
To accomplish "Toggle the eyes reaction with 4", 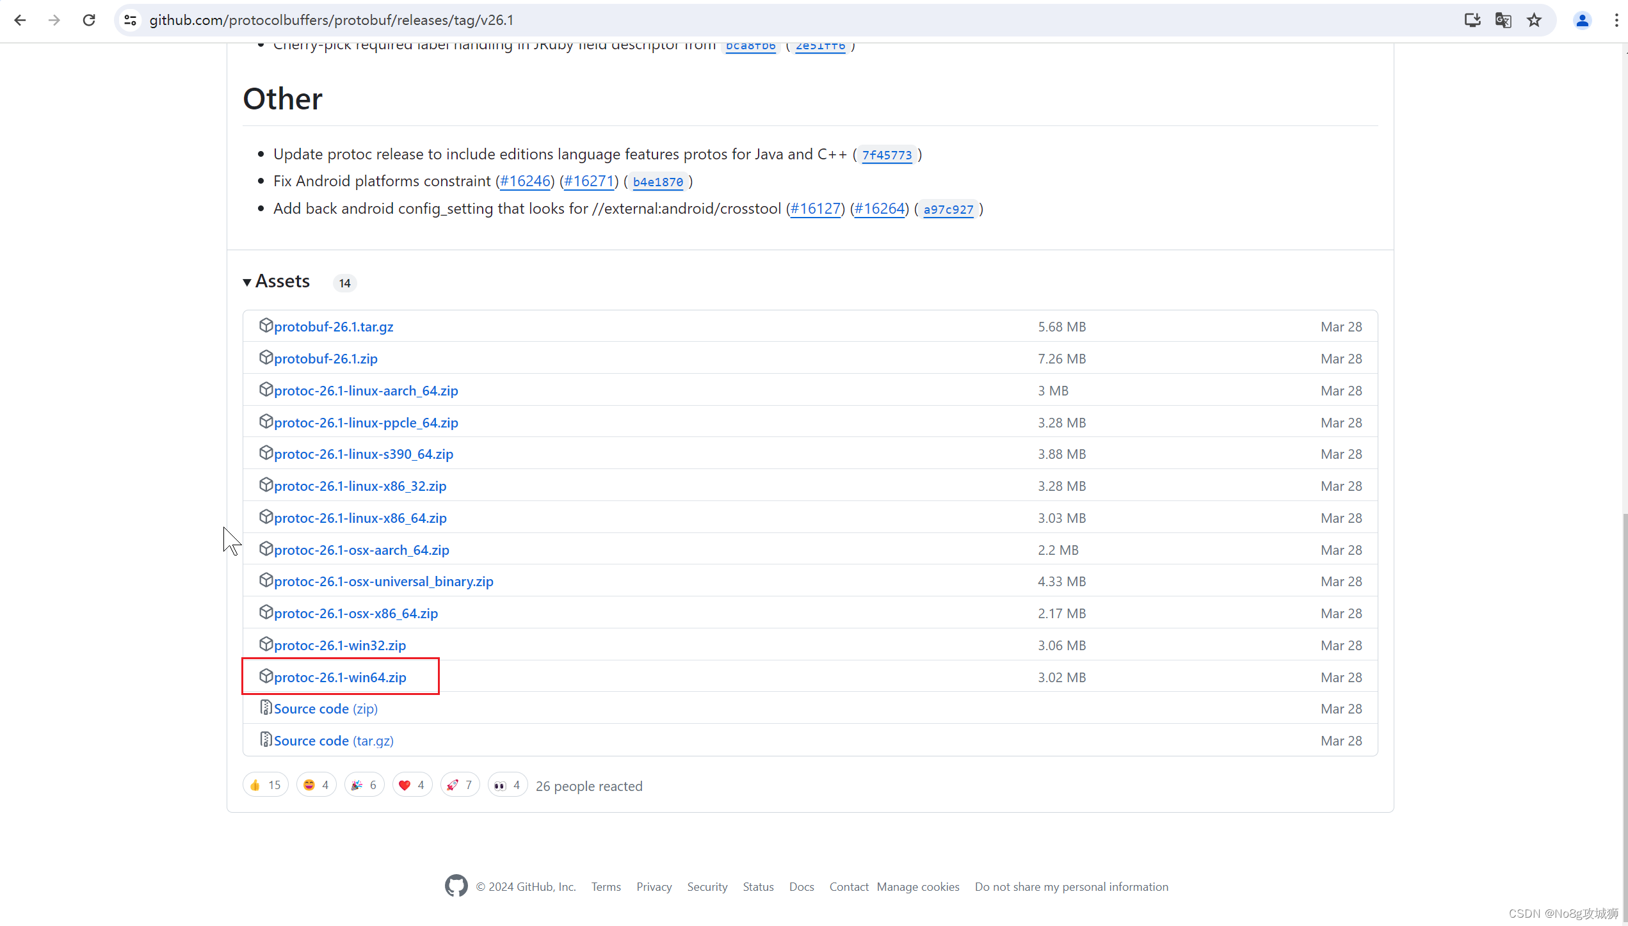I will (x=508, y=785).
